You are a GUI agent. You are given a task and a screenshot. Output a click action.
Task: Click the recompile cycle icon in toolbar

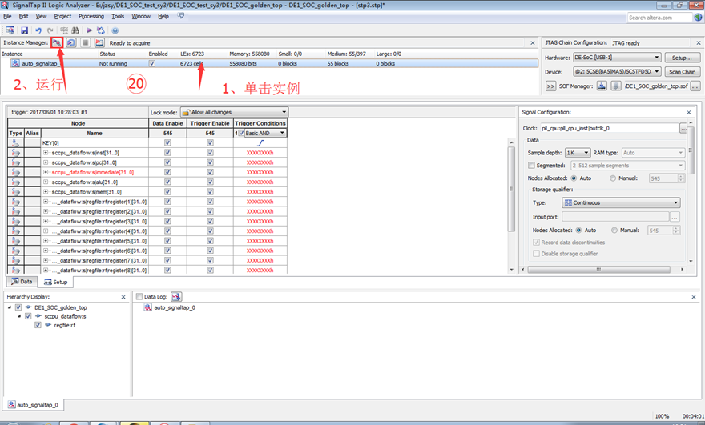tap(101, 30)
